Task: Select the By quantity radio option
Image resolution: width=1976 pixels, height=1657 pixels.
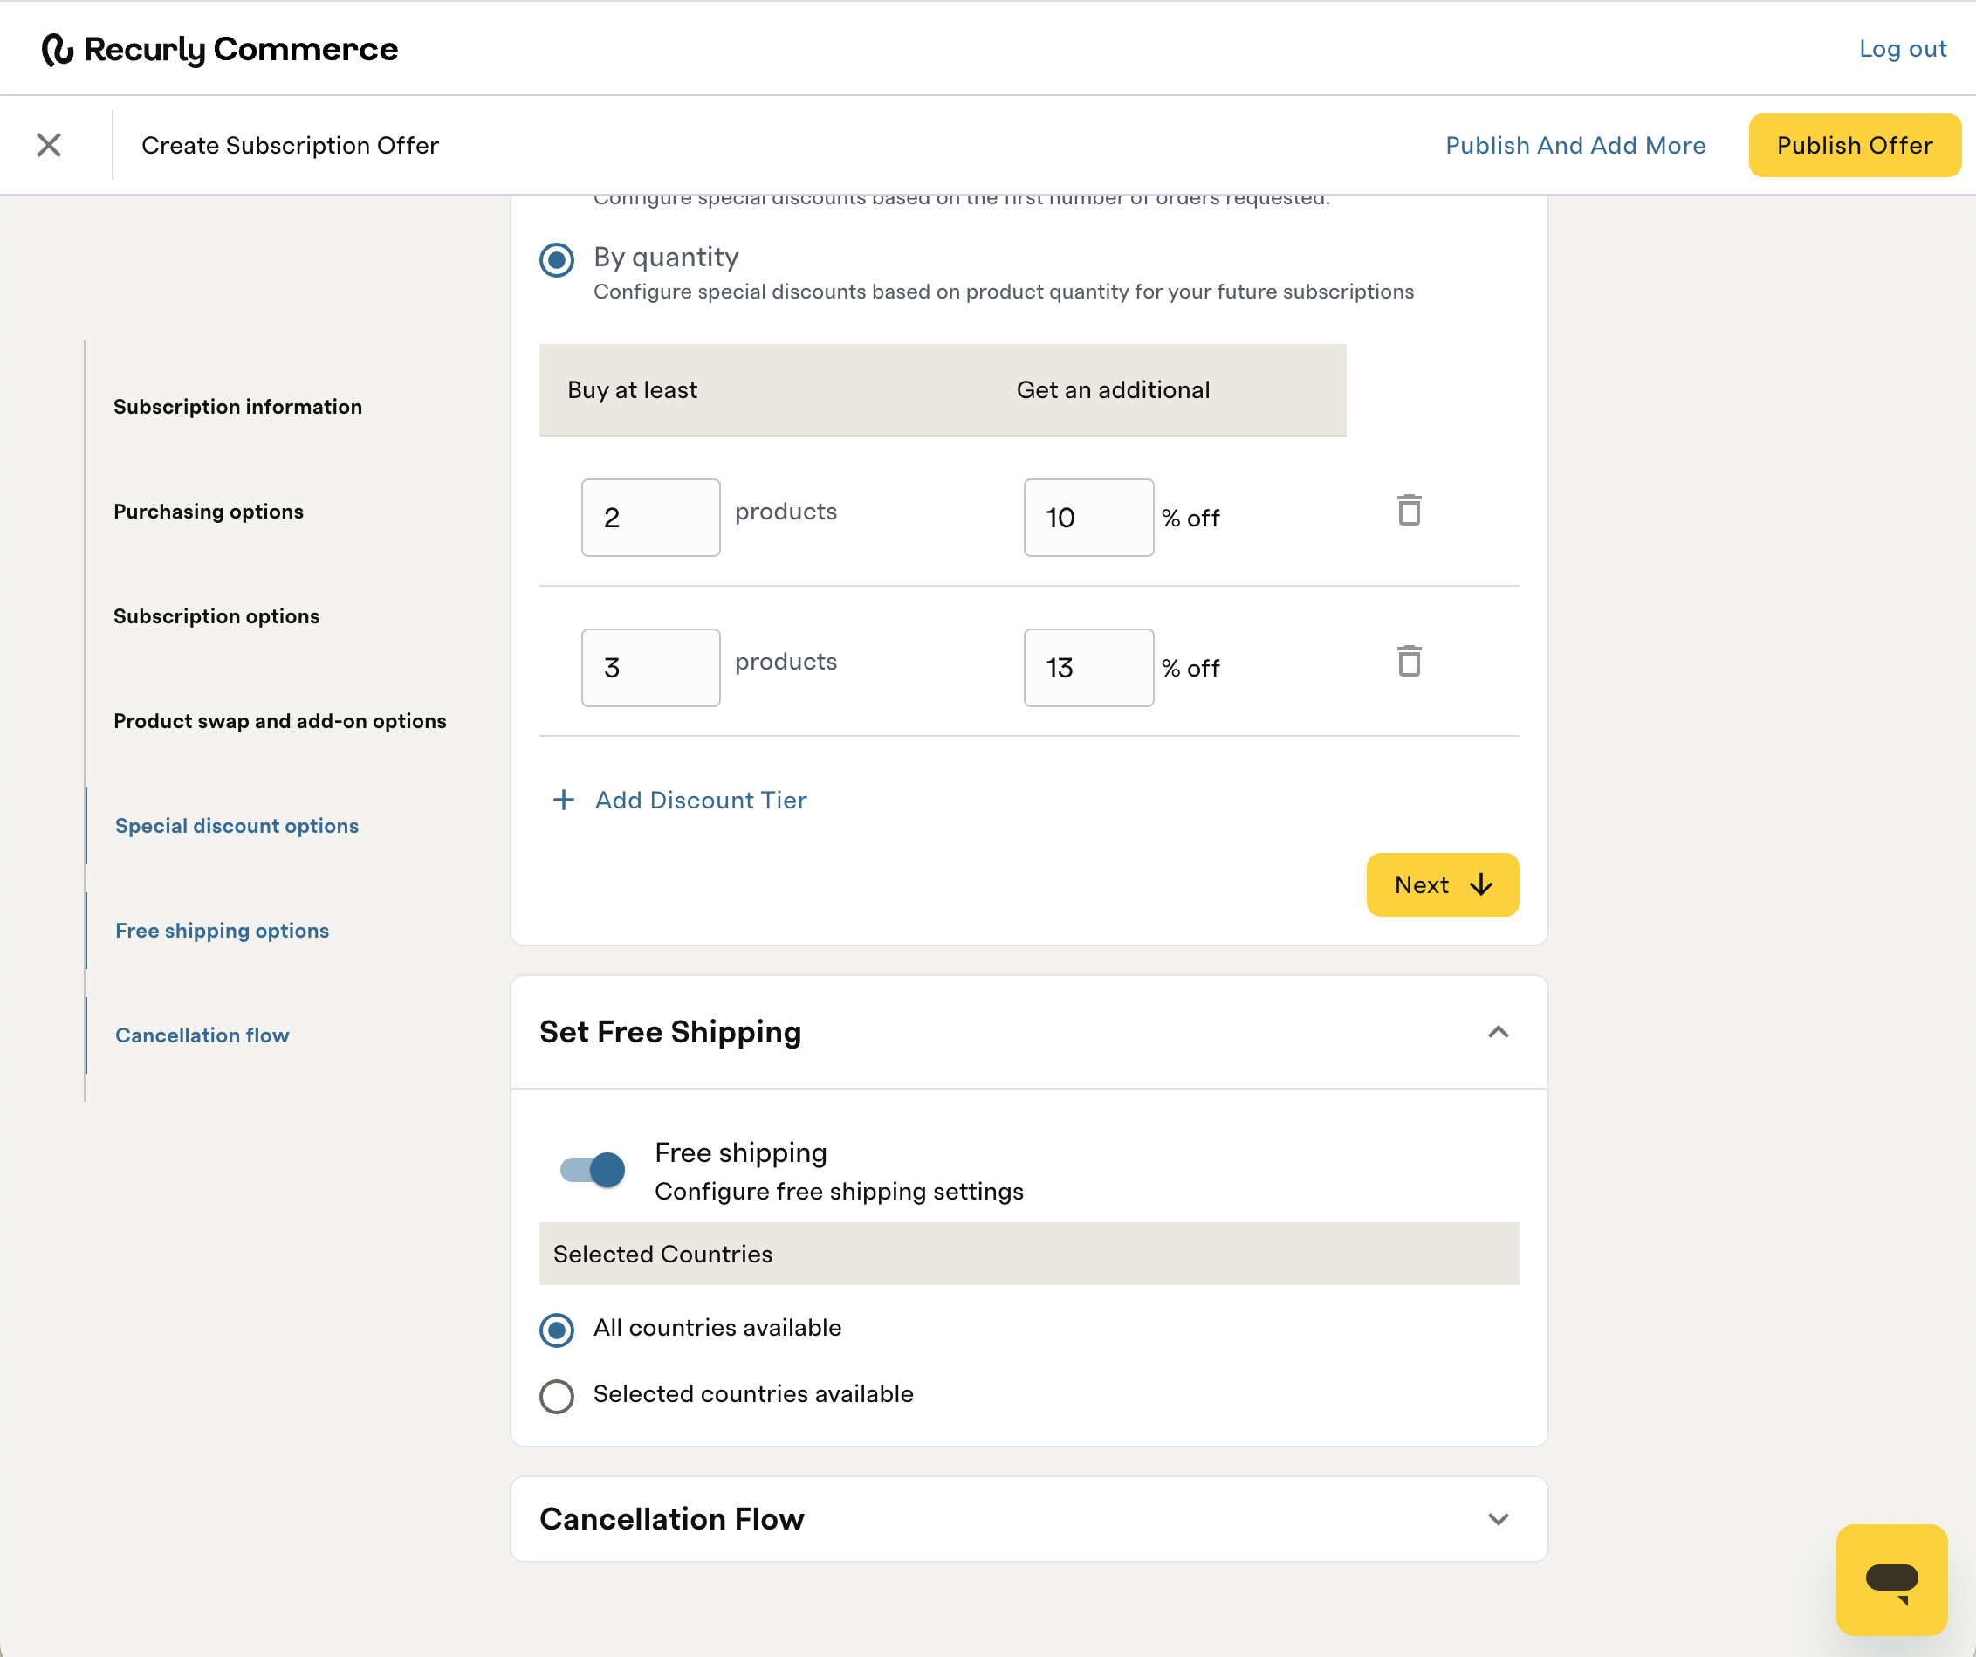Action: [557, 259]
